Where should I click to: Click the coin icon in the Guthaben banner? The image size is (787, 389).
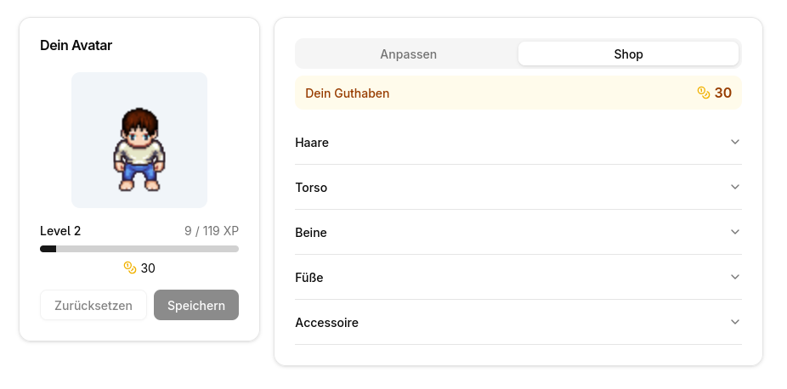[x=704, y=93]
